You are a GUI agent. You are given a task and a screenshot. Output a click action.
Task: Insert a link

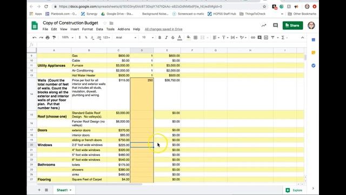(x=253, y=37)
